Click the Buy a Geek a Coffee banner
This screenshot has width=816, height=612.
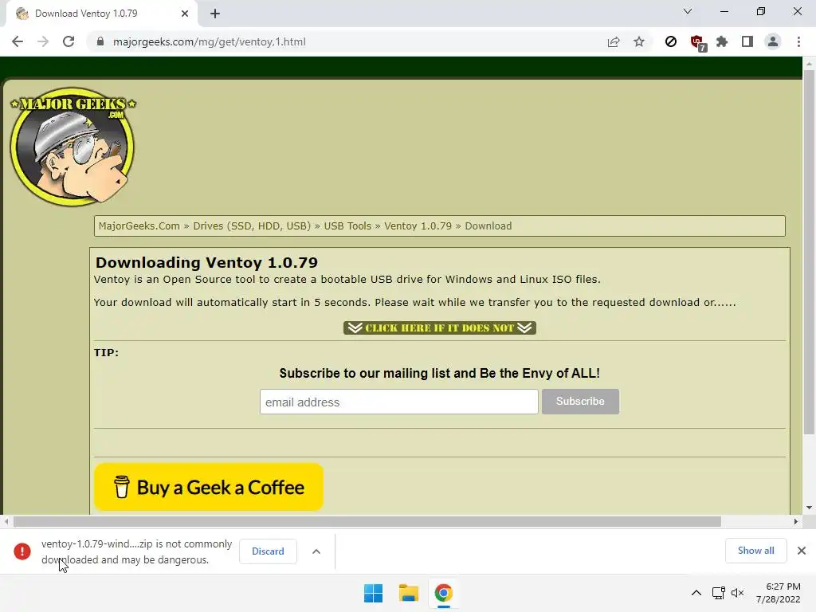coord(209,487)
